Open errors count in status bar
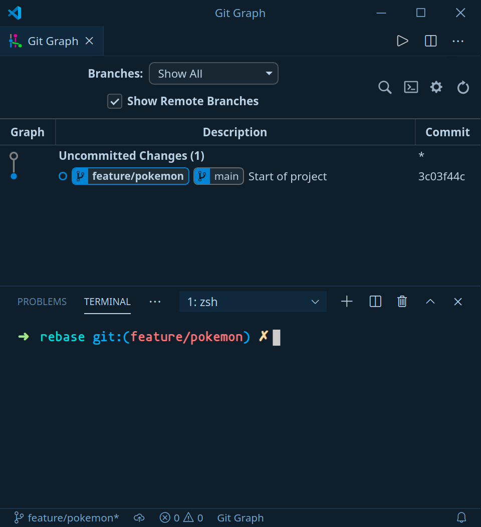This screenshot has height=527, width=481. coord(169,518)
